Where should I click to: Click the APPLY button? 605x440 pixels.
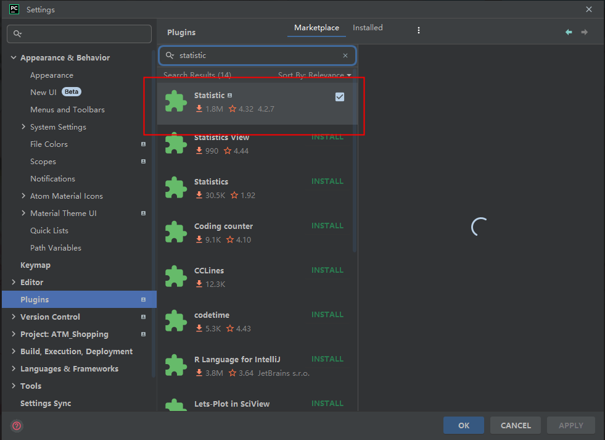click(570, 425)
